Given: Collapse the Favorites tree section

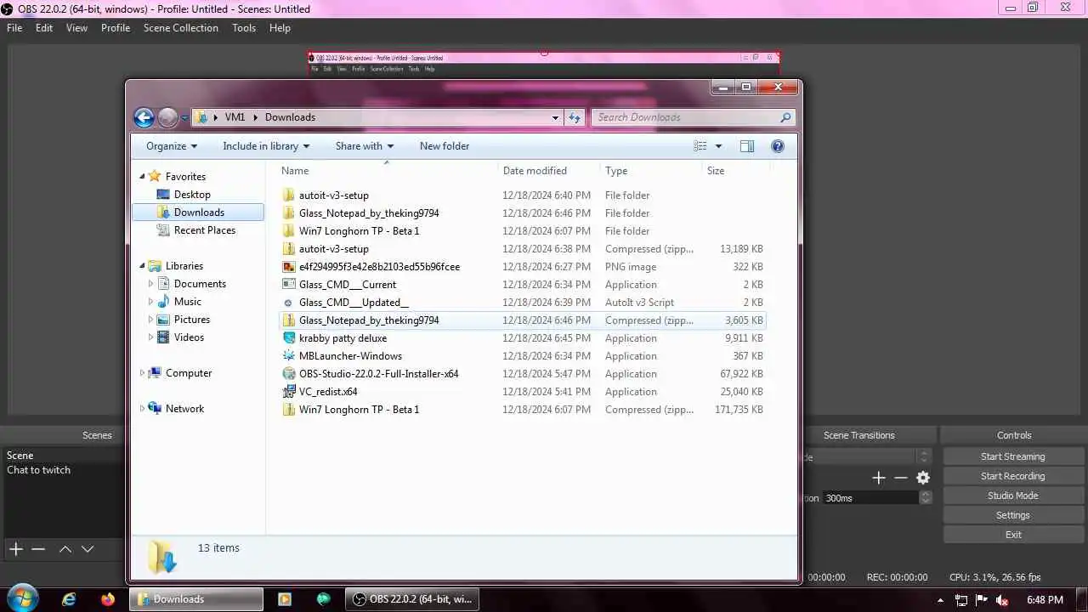Looking at the screenshot, I should click(142, 177).
